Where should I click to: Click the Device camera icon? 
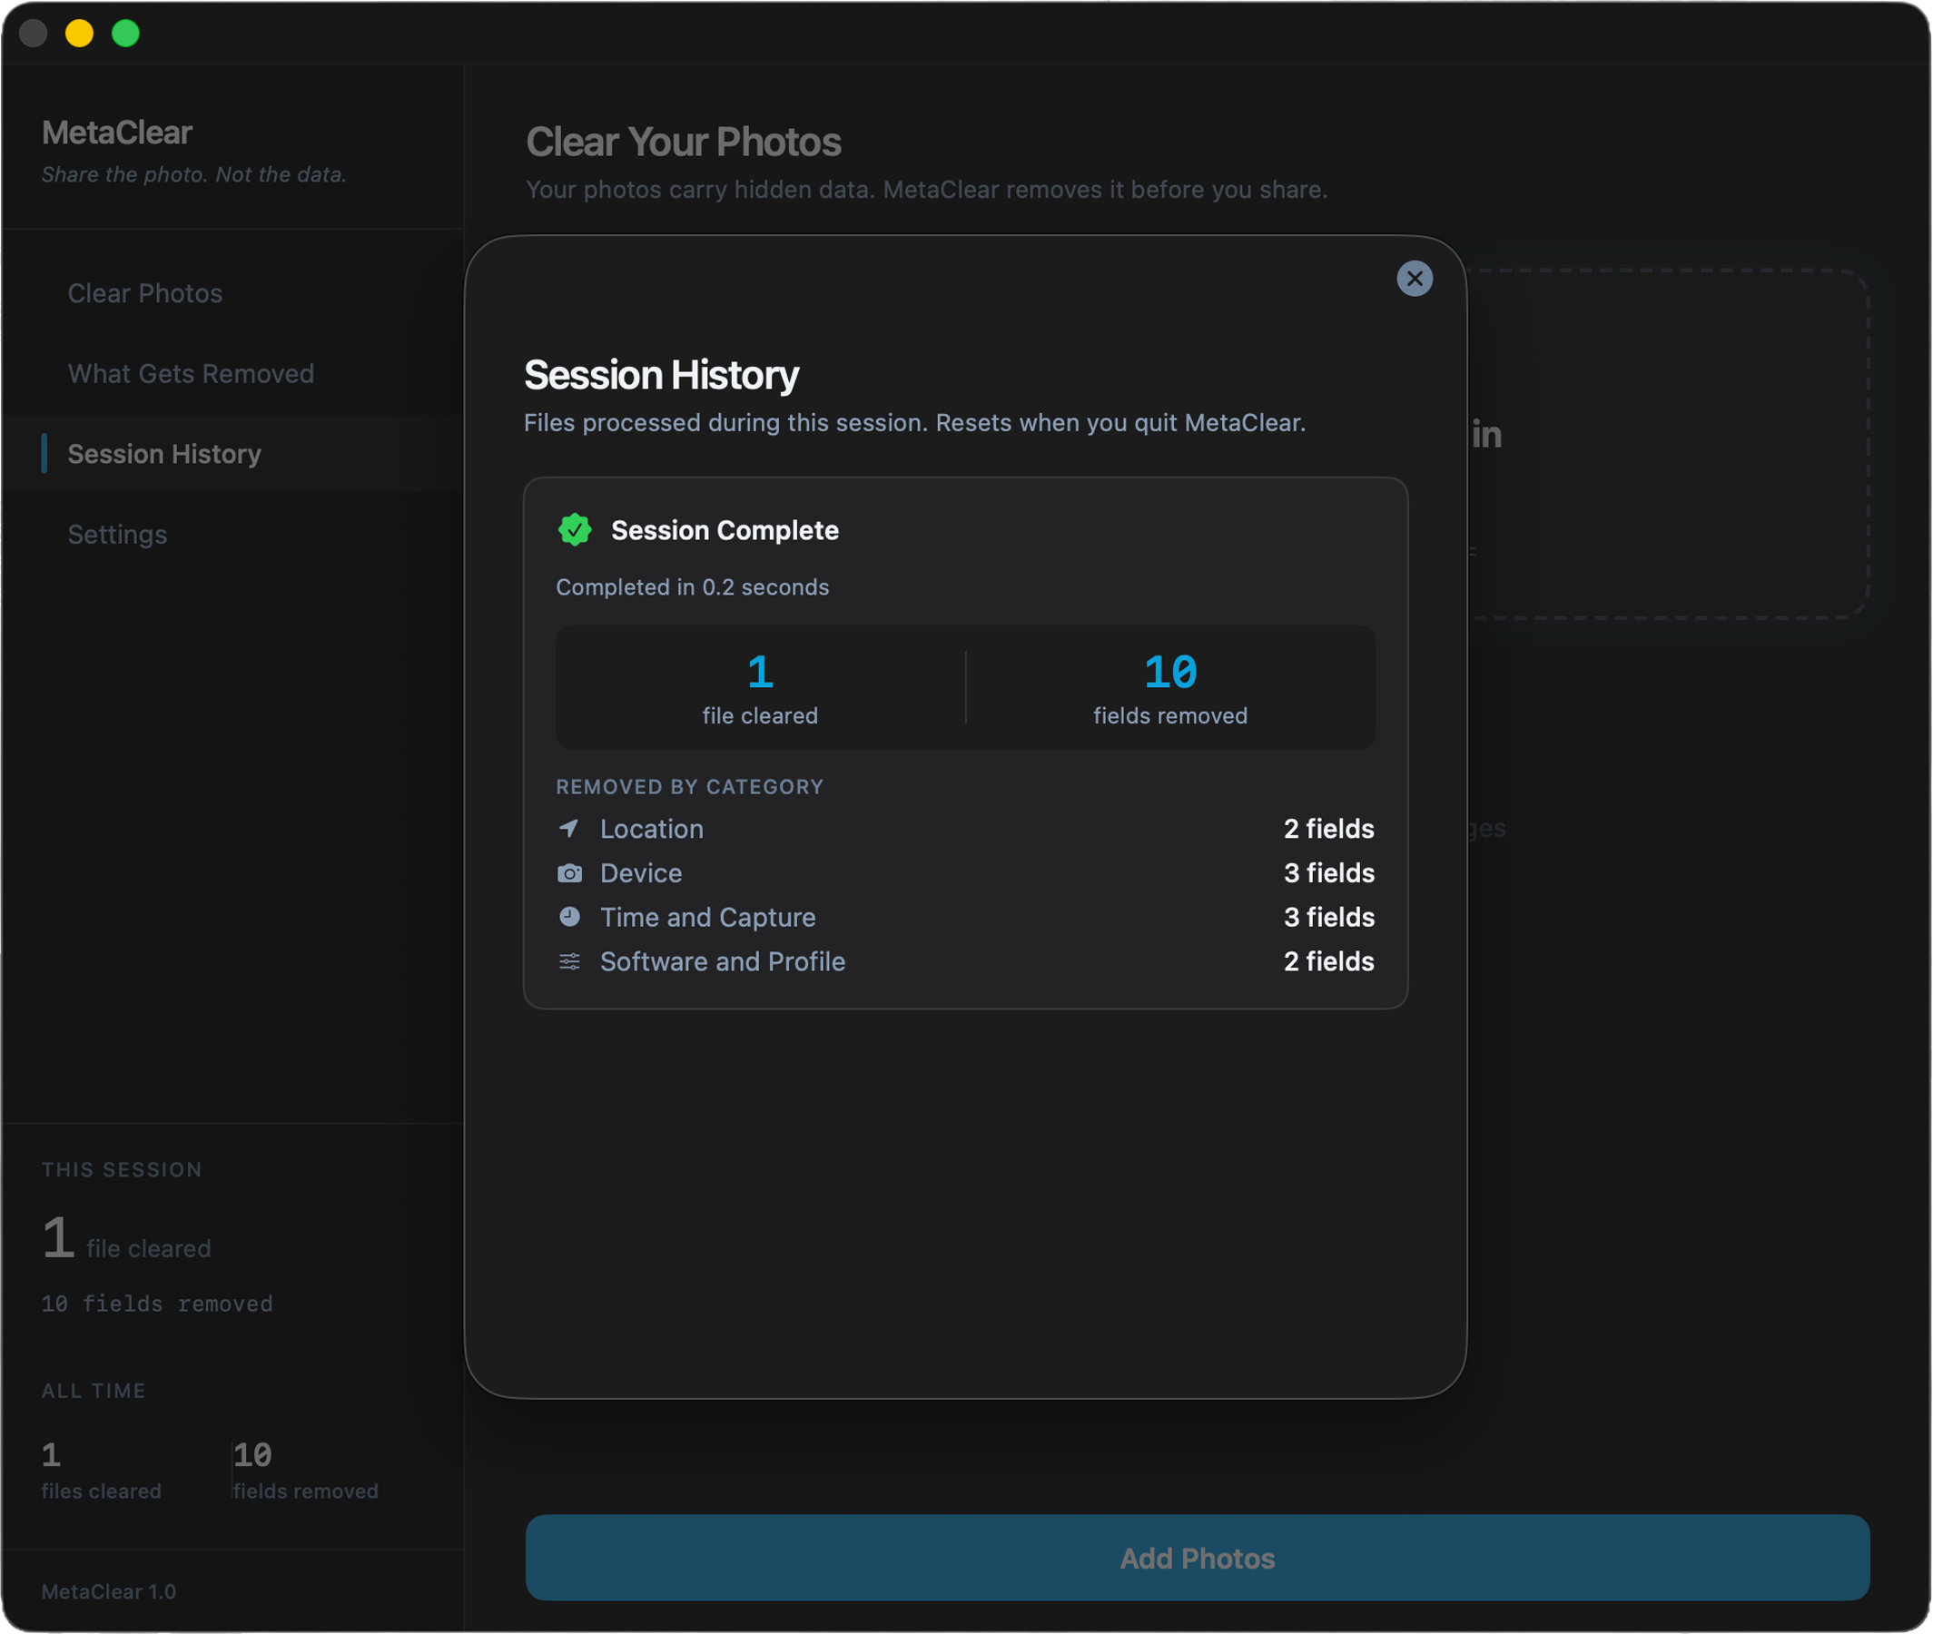(x=568, y=872)
